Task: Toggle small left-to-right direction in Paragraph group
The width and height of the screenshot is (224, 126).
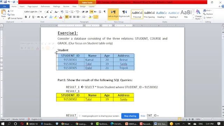Action: (x=91, y=12)
